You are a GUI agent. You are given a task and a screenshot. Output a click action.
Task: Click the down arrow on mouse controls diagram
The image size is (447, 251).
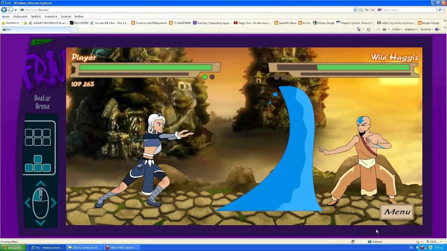[41, 223]
